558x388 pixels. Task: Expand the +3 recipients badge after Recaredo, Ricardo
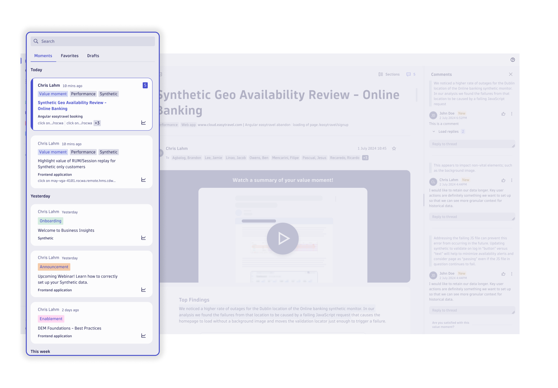tap(365, 158)
